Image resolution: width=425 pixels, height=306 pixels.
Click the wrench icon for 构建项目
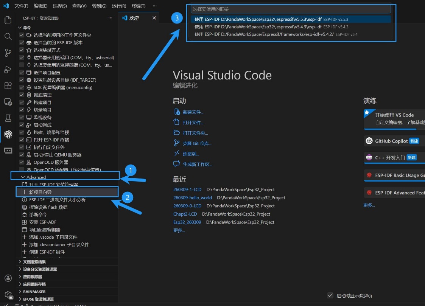tap(29, 103)
